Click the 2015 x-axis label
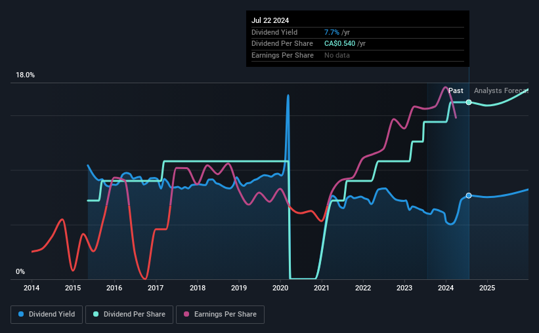This screenshot has width=539, height=333. click(x=73, y=288)
